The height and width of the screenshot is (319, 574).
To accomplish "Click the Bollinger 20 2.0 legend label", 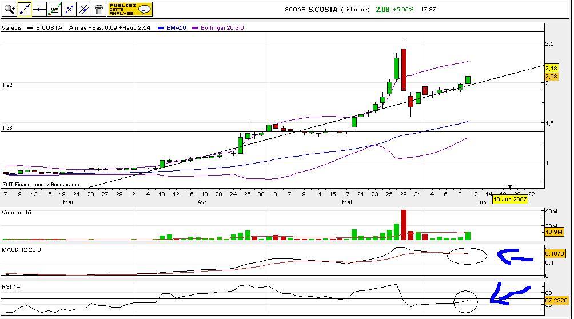I will pos(222,28).
